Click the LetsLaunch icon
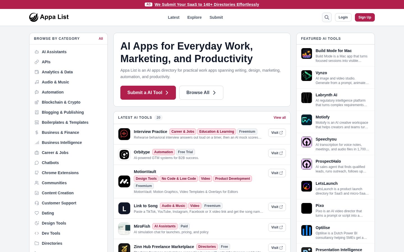This screenshot has width=404, height=252. pos(307,186)
